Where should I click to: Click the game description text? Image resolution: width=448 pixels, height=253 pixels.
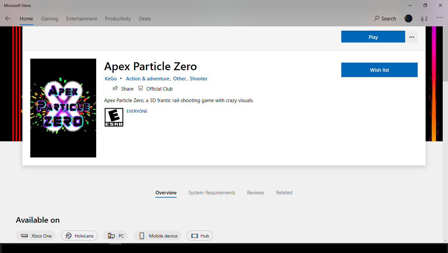pyautogui.click(x=179, y=100)
